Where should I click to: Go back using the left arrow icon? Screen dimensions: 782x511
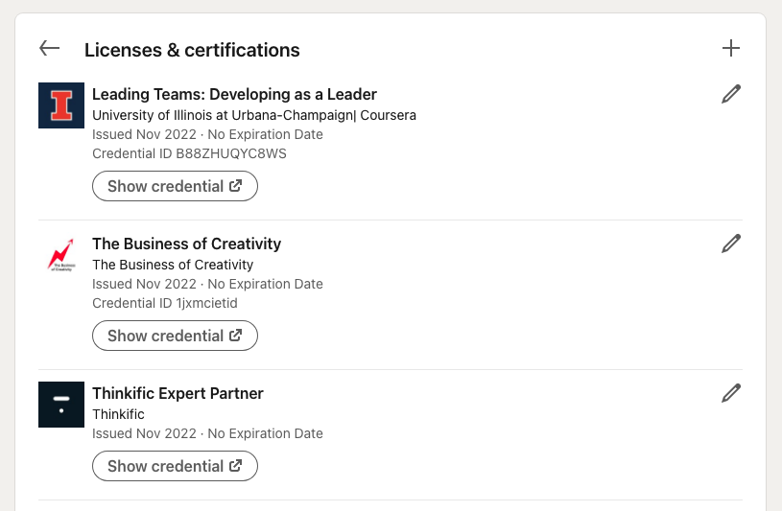49,48
